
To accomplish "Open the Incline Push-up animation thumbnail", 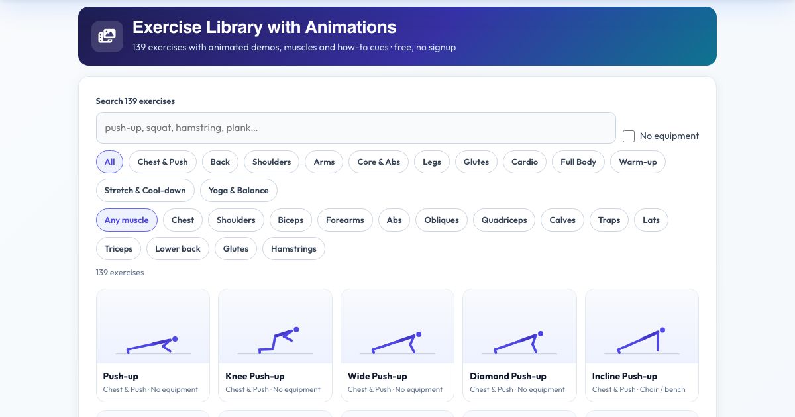I will [642, 326].
